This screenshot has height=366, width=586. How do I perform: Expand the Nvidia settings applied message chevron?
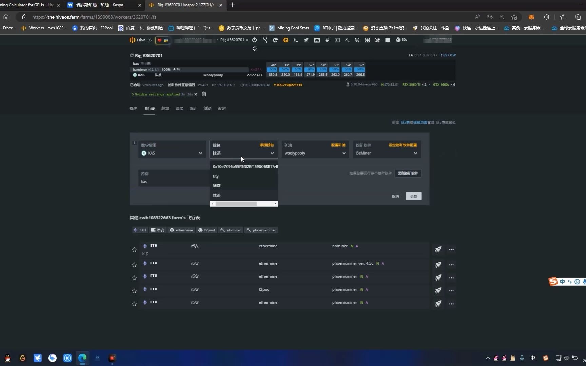(133, 94)
